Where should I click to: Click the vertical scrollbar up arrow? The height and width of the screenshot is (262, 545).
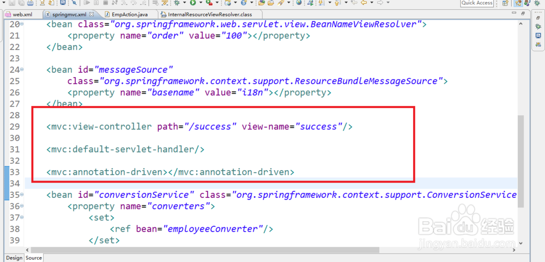click(520, 24)
